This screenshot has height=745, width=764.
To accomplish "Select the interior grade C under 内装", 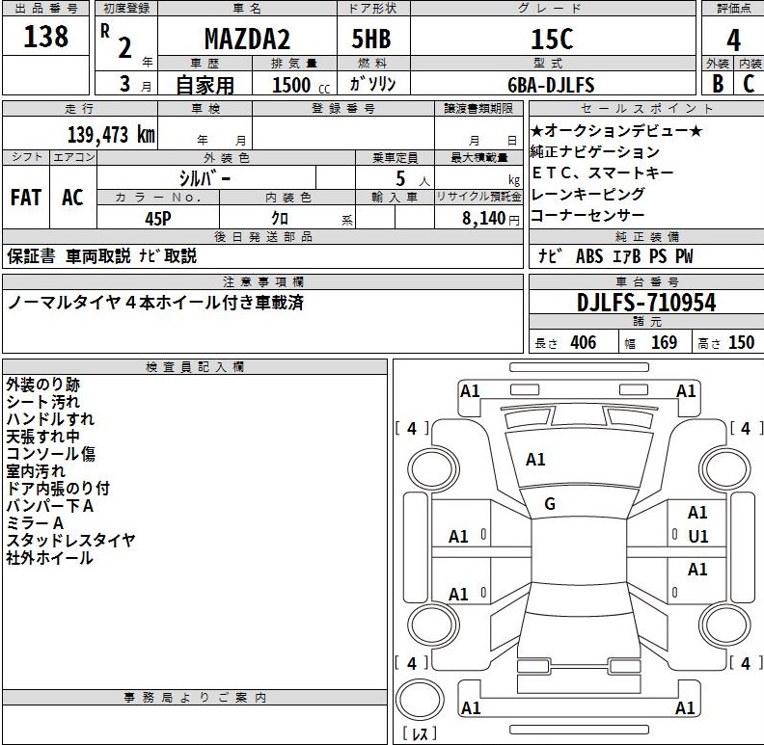I will pyautogui.click(x=749, y=83).
